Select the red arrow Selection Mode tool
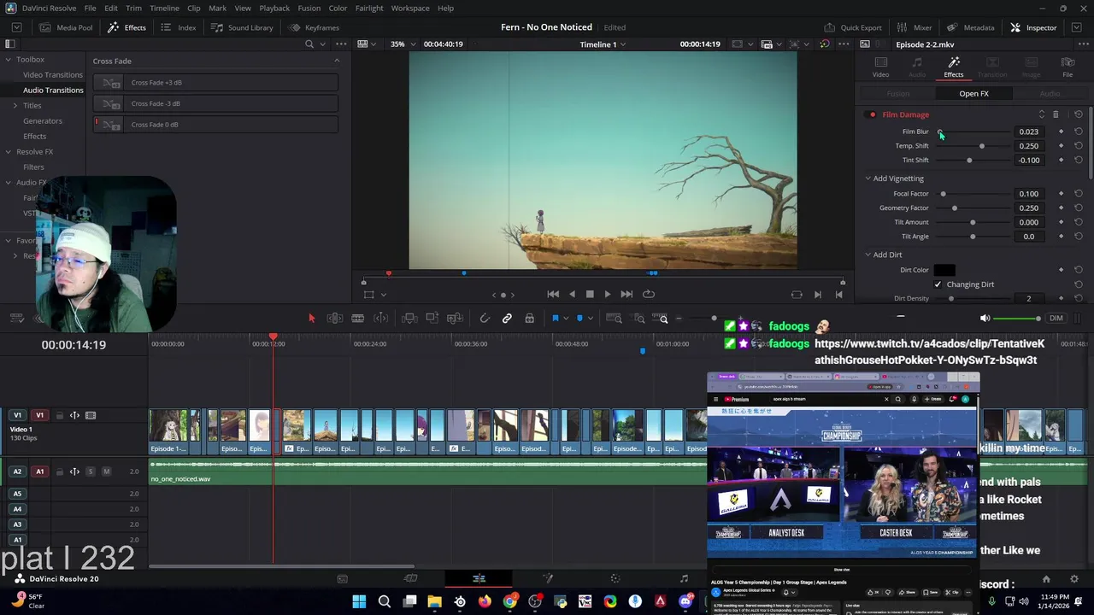Image resolution: width=1094 pixels, height=615 pixels. point(311,319)
